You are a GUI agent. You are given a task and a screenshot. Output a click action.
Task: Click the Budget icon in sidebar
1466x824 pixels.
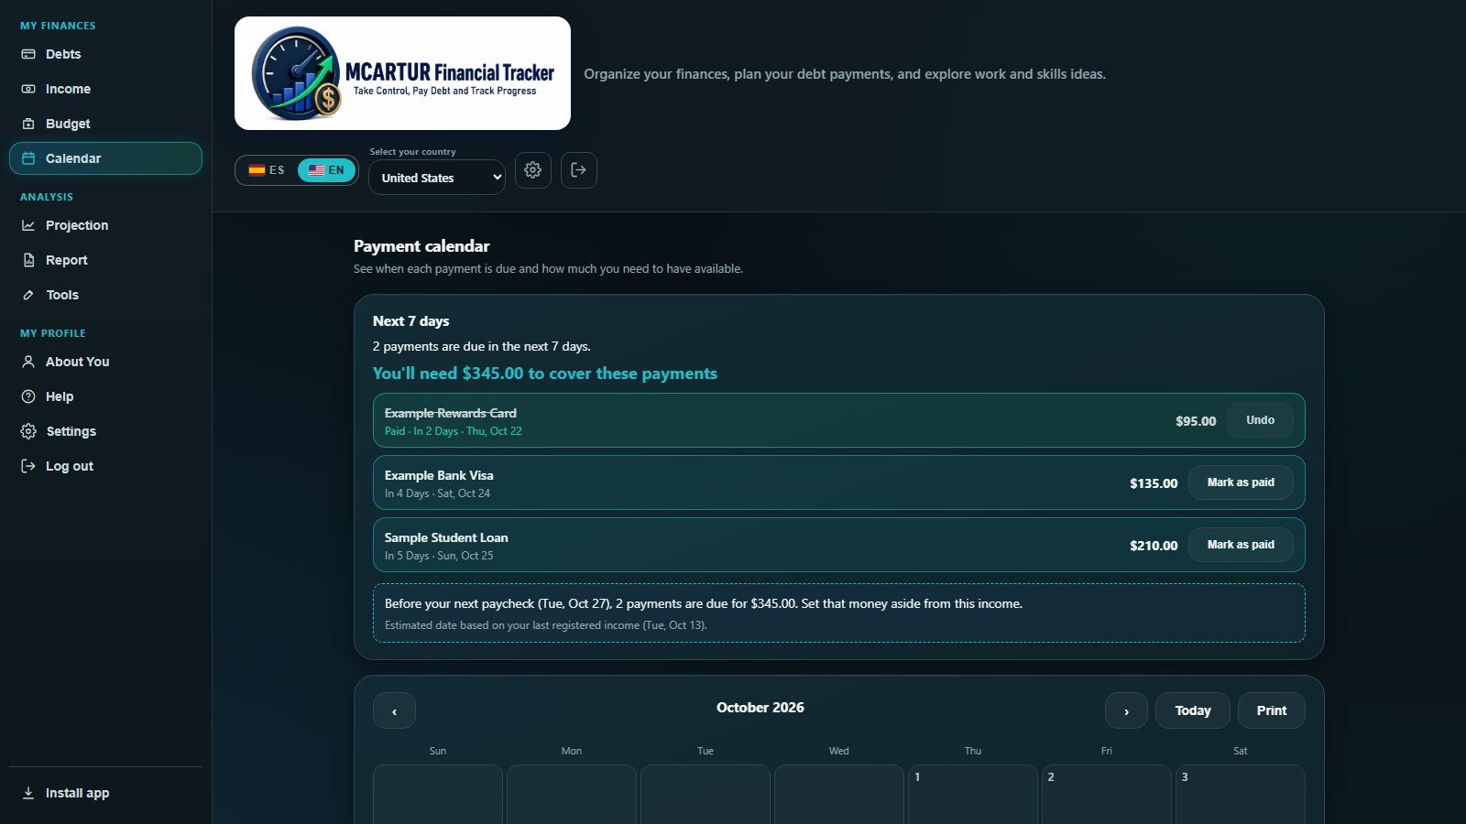tap(28, 124)
